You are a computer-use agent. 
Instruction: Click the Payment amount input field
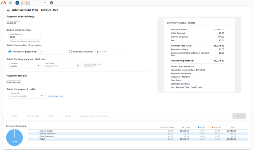point(109,52)
